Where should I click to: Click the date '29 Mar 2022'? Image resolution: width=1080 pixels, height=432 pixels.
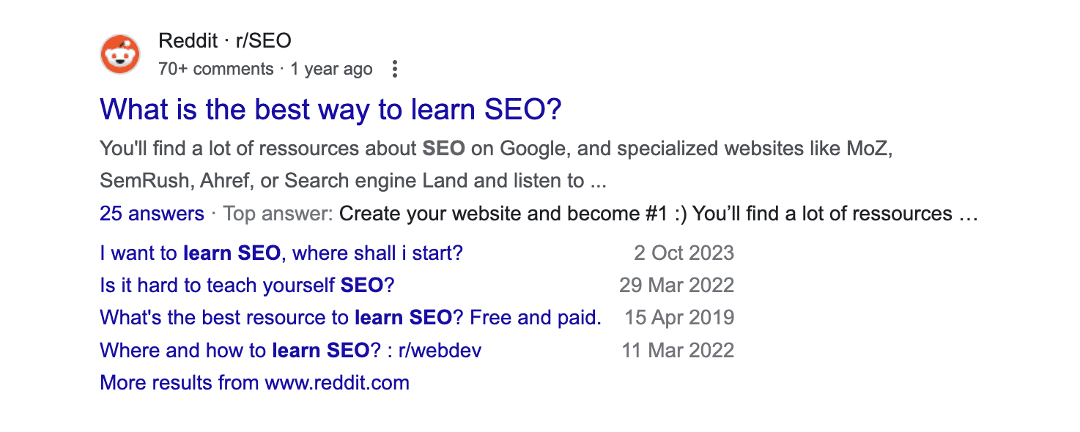[677, 285]
